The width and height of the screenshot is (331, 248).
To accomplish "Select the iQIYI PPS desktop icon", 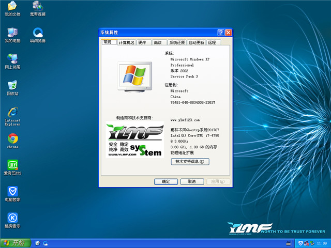I will (12, 167).
